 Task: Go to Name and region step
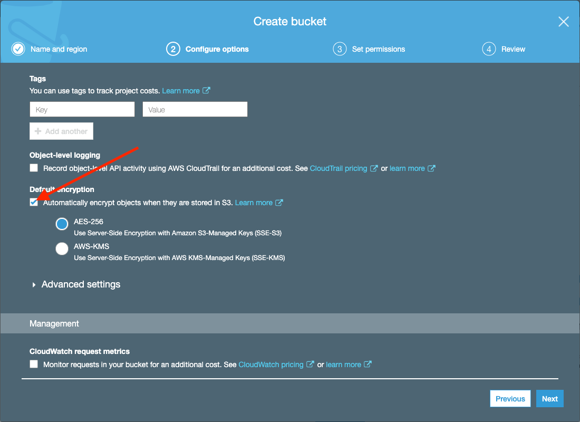59,49
